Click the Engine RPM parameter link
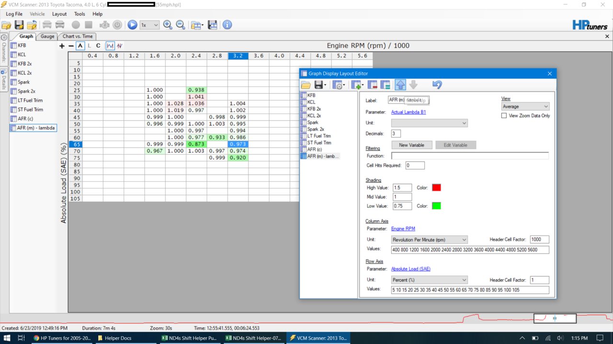 (x=403, y=229)
